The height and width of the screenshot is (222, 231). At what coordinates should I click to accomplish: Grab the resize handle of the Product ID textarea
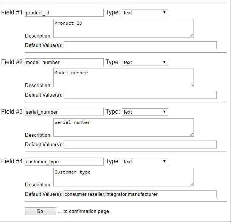coord(192,35)
